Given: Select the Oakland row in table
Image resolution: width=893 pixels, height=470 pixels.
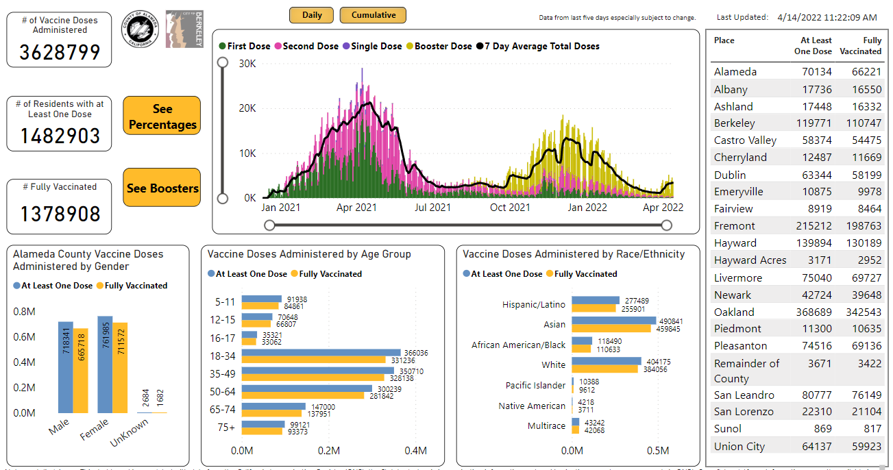Looking at the screenshot, I should [798, 312].
